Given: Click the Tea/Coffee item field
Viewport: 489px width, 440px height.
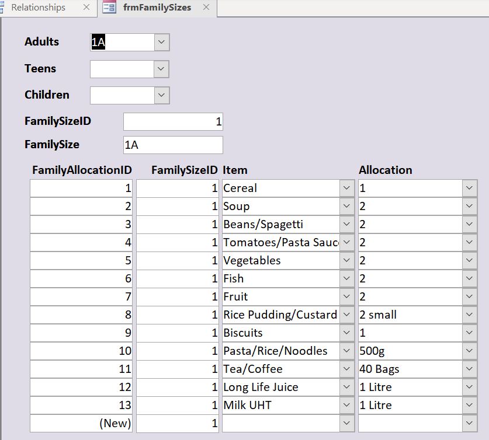Looking at the screenshot, I should click(280, 369).
